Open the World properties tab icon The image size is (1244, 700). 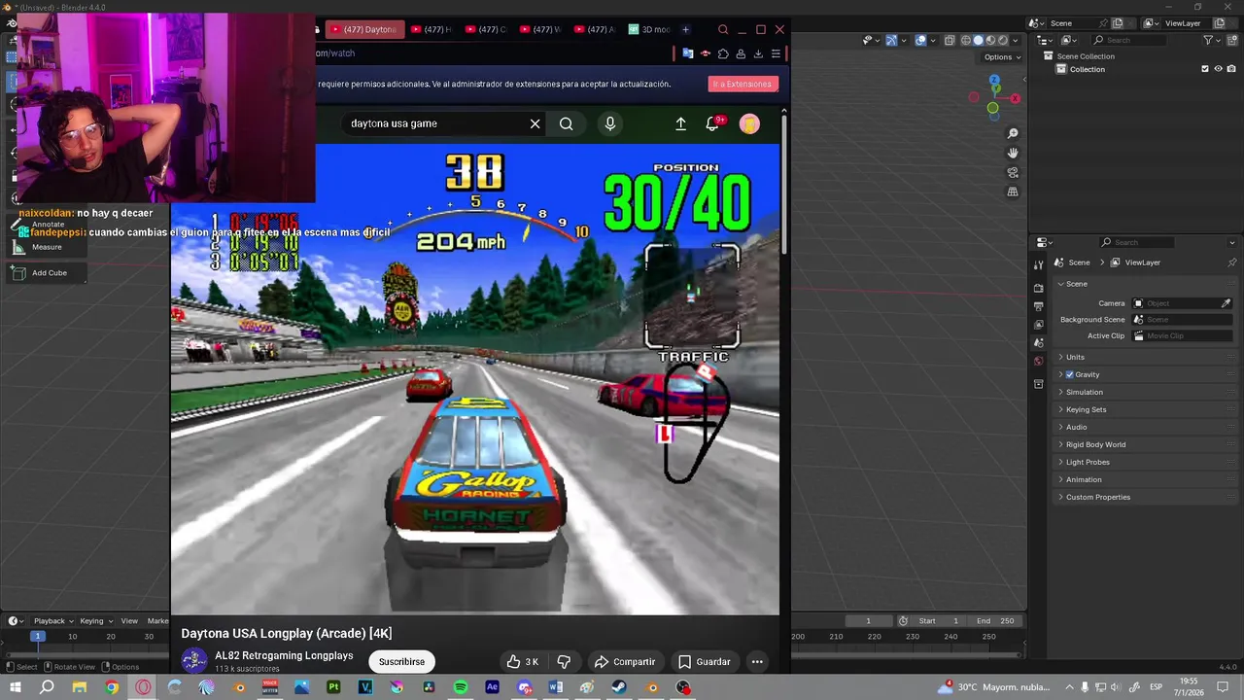click(x=1039, y=362)
